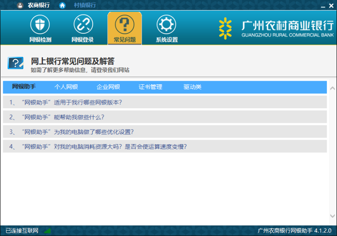Click the Guangzhou Rural Commercial Bank logo
The height and width of the screenshot is (236, 337).
click(276, 28)
